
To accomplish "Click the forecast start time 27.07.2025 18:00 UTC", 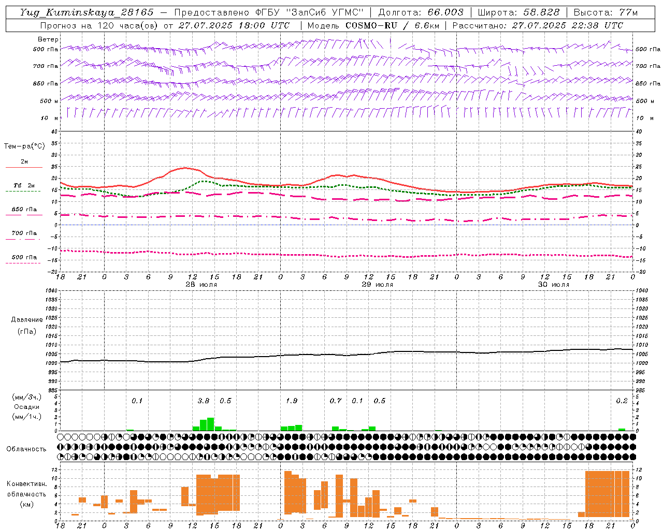I will [234, 25].
